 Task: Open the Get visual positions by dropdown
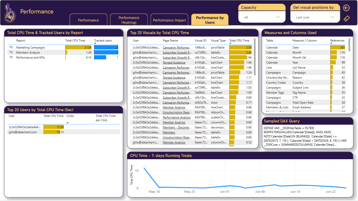314,16
